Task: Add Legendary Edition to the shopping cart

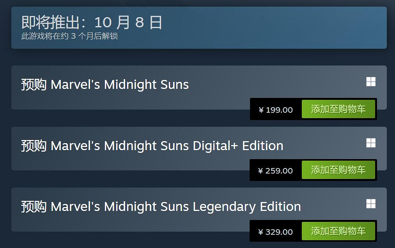Action: pyautogui.click(x=338, y=231)
